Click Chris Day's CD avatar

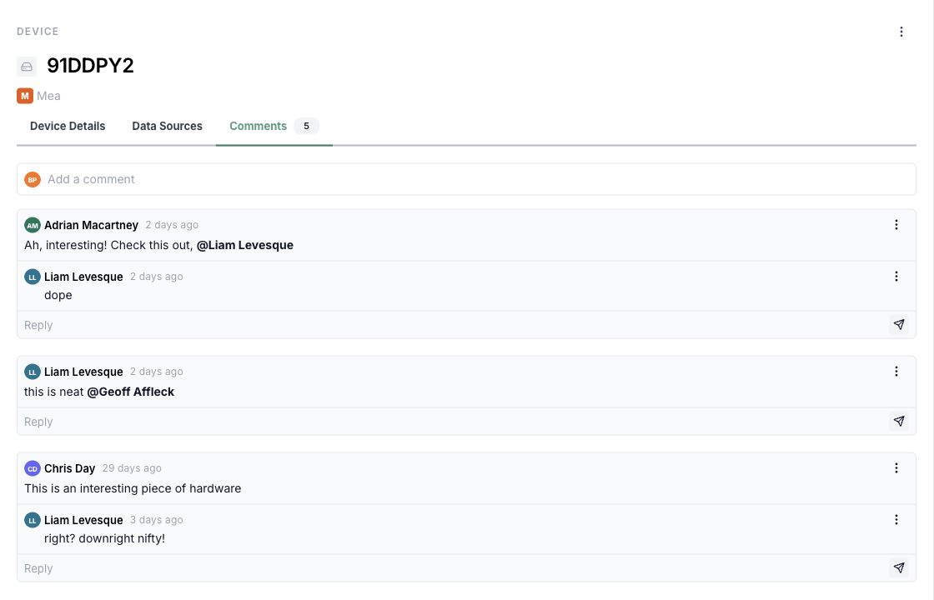click(33, 468)
